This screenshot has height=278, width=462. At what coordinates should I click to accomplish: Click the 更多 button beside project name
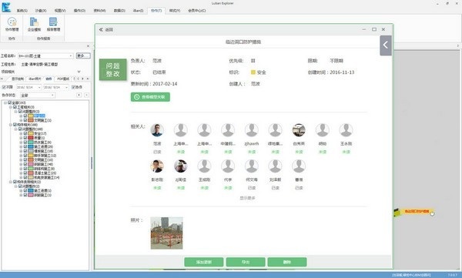click(x=83, y=55)
